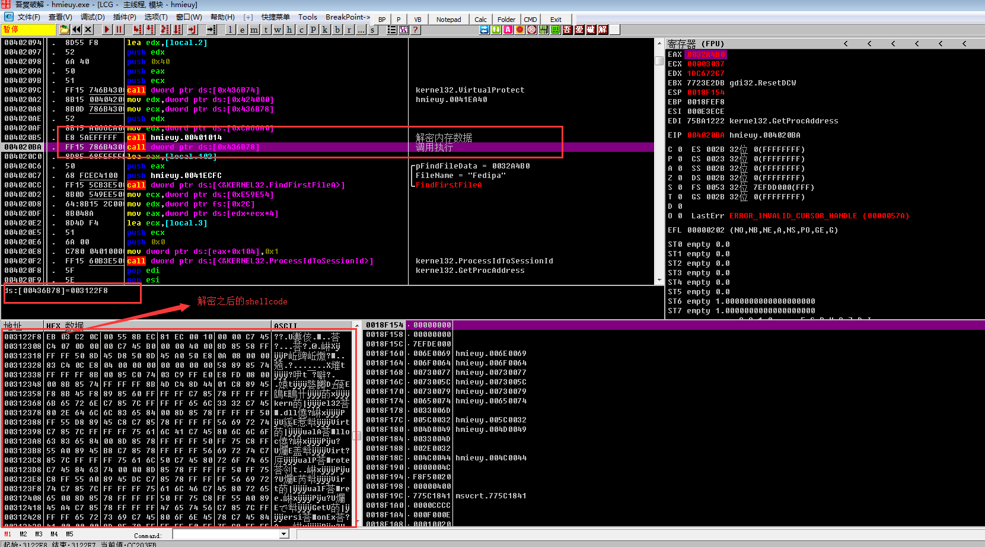Open the 快捷菜单 menu
The width and height of the screenshot is (985, 547).
276,17
